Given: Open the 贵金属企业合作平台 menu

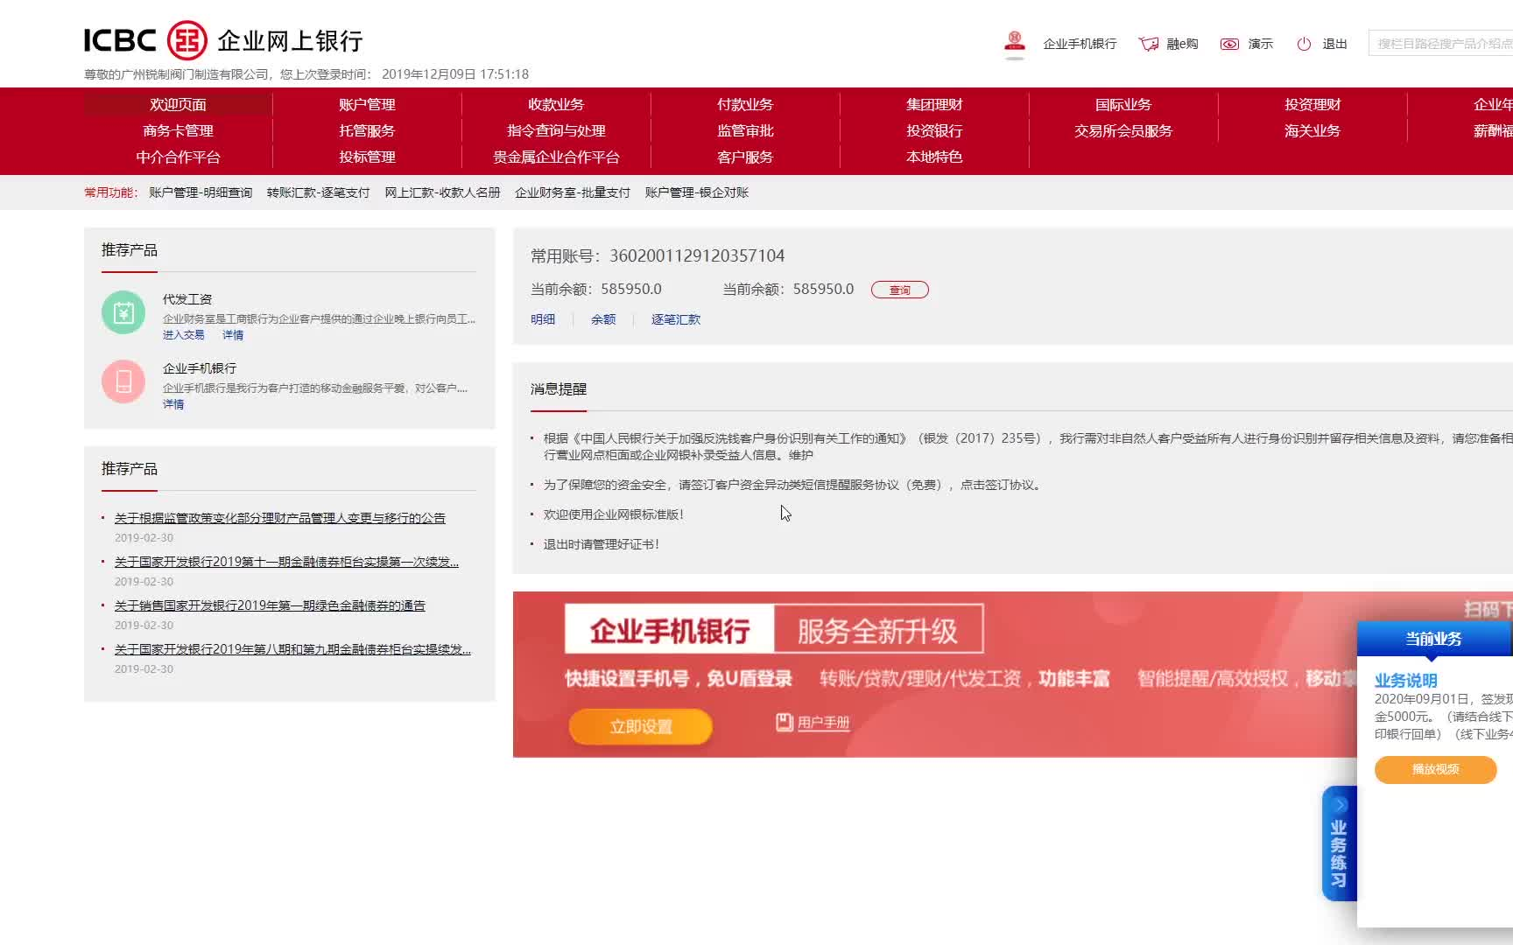Looking at the screenshot, I should point(556,157).
